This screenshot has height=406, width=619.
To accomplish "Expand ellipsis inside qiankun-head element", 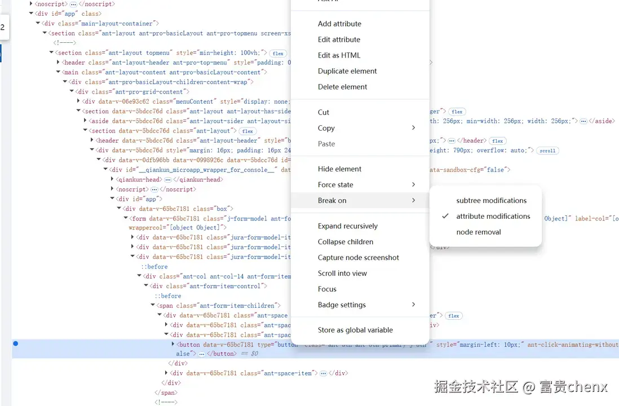I will [x=168, y=180].
